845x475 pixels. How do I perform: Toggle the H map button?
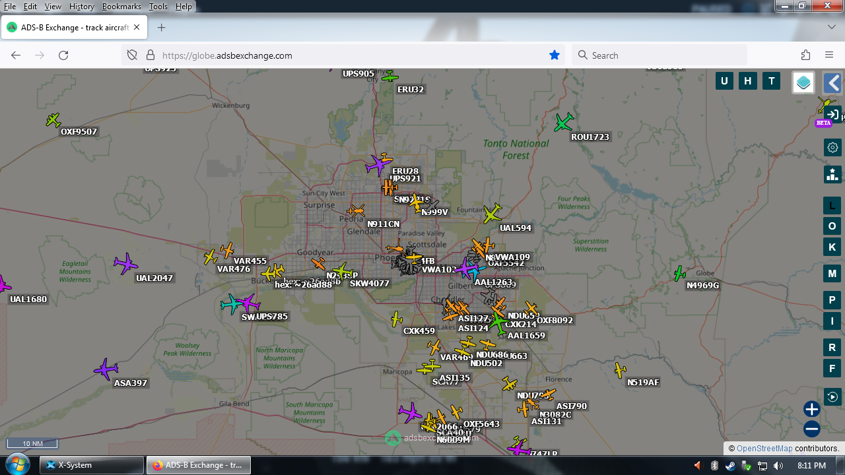point(748,81)
